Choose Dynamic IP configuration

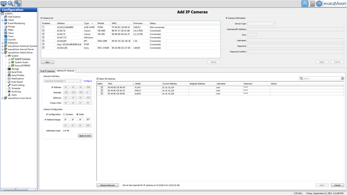point(64,114)
